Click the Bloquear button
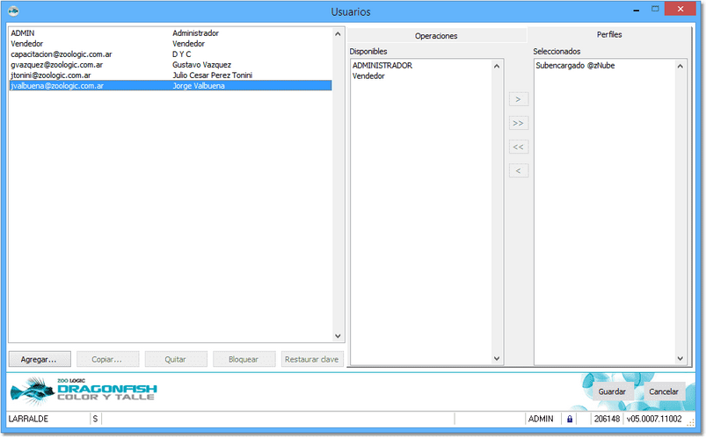 pos(244,359)
